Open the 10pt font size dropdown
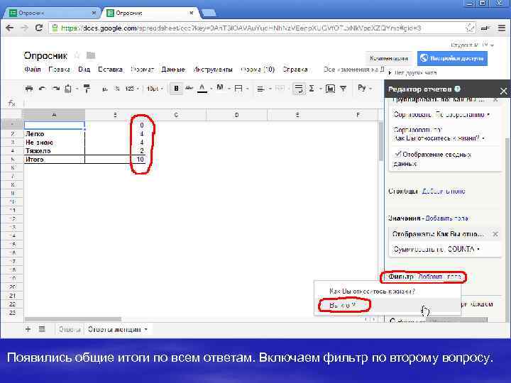511x383 pixels. [x=155, y=89]
